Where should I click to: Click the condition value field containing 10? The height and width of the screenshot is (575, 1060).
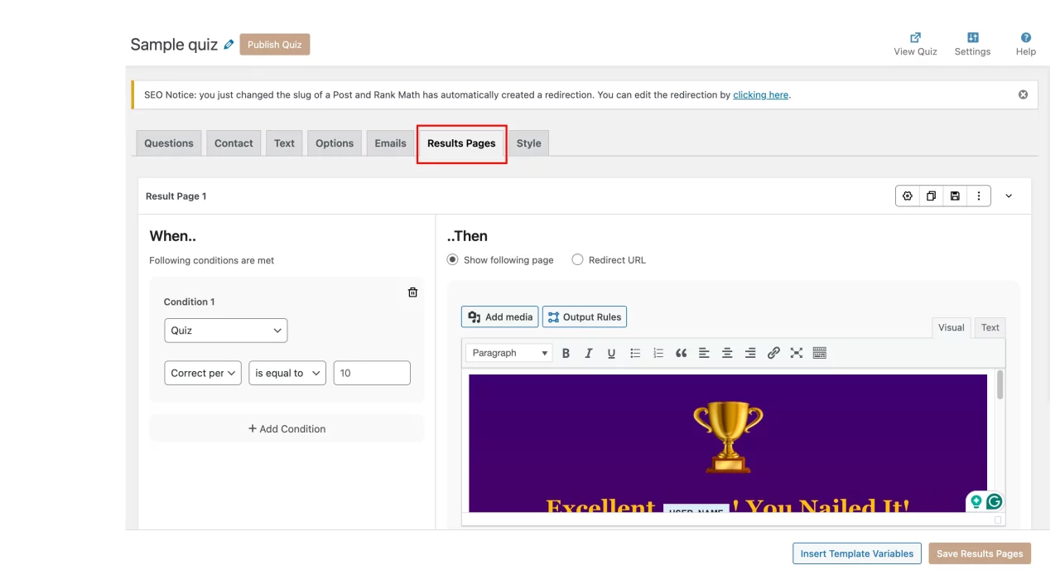pyautogui.click(x=372, y=373)
